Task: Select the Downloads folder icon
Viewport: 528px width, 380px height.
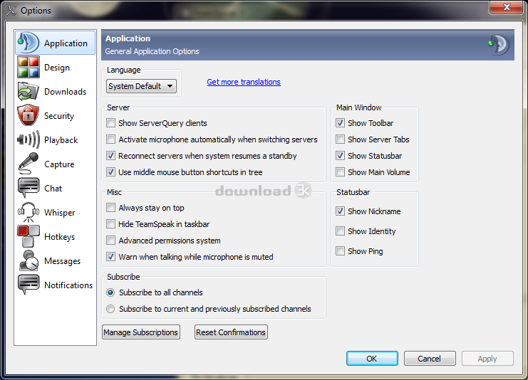Action: tap(28, 92)
